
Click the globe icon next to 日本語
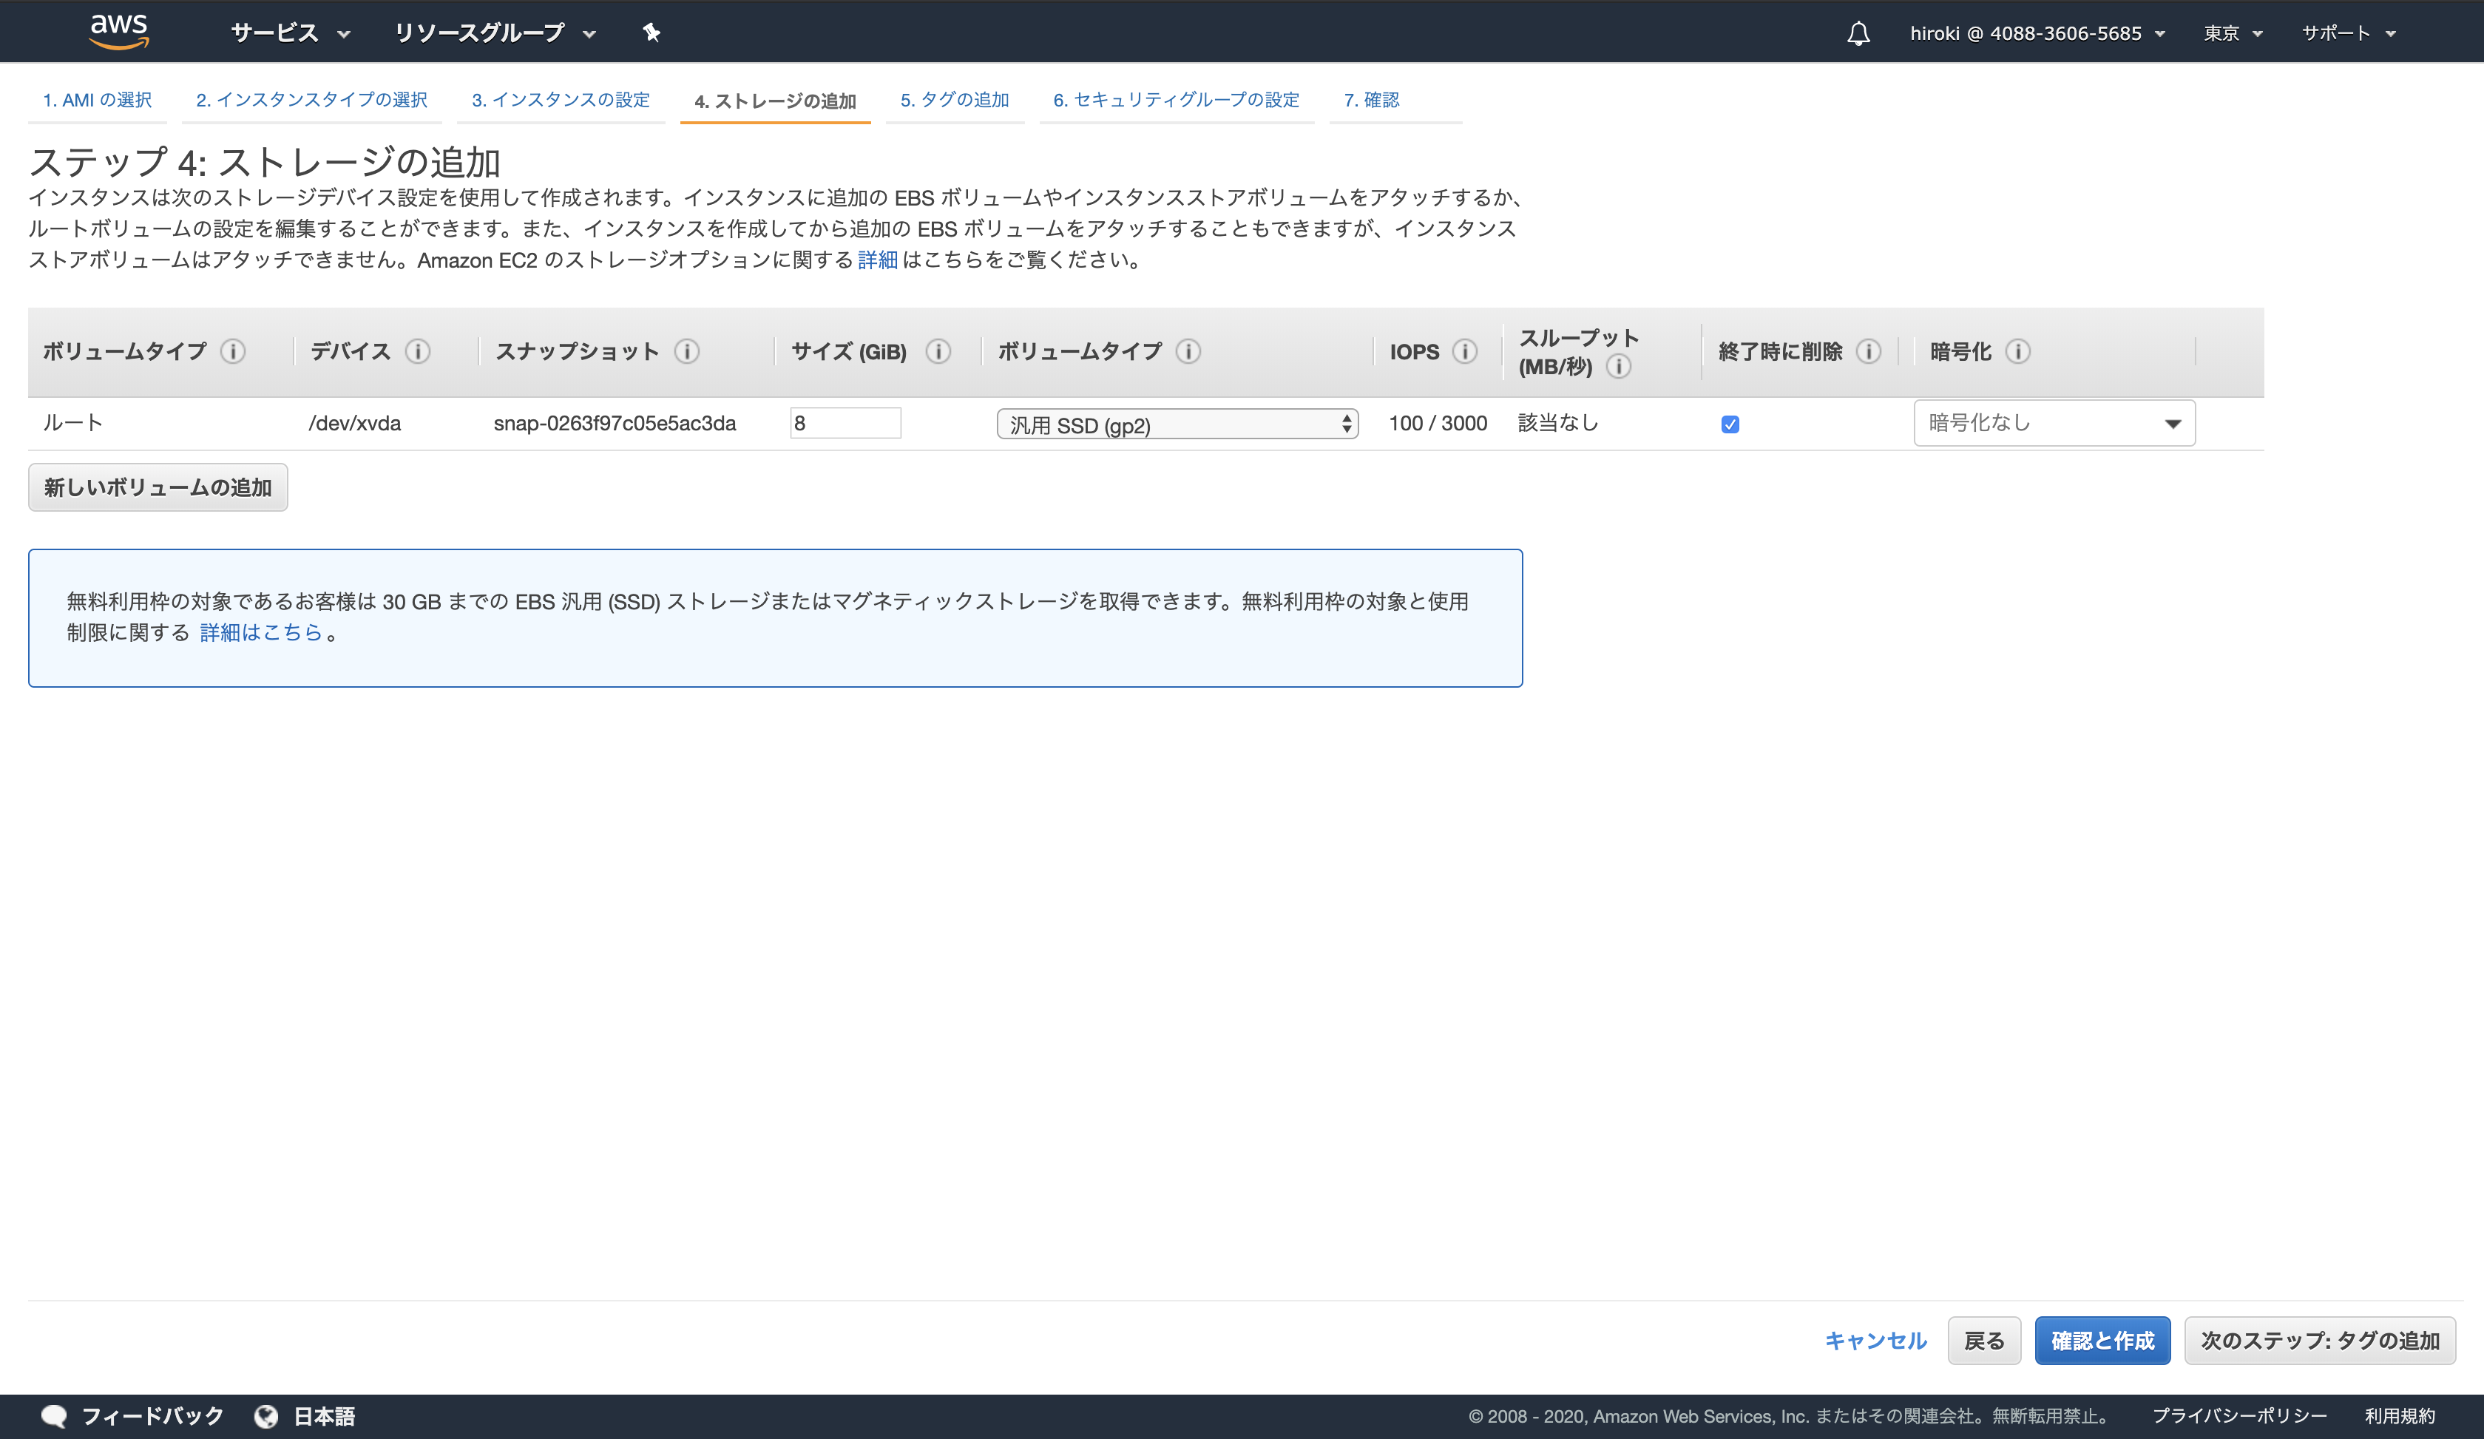[266, 1415]
